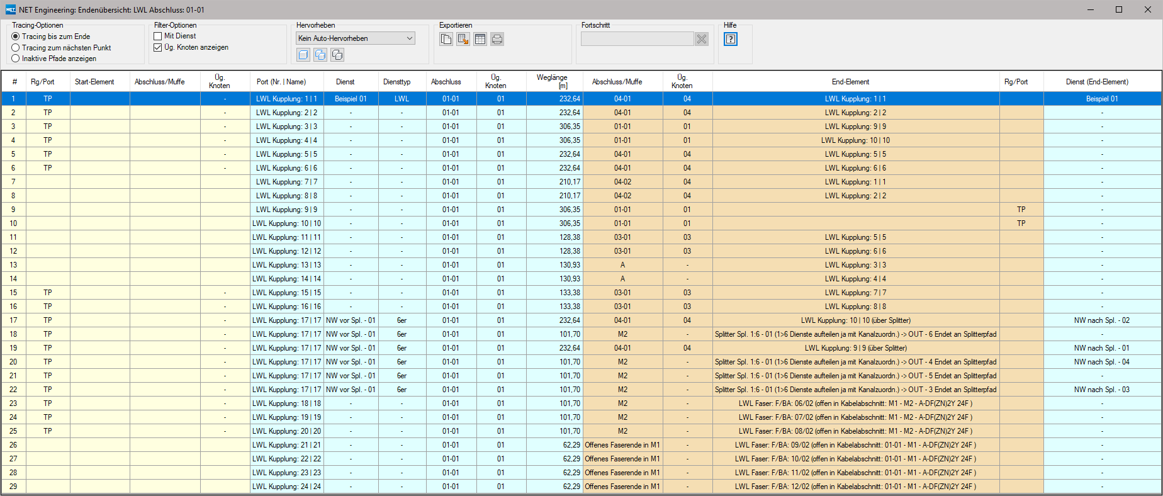Click row number 14 cell
The width and height of the screenshot is (1163, 496).
(13, 279)
